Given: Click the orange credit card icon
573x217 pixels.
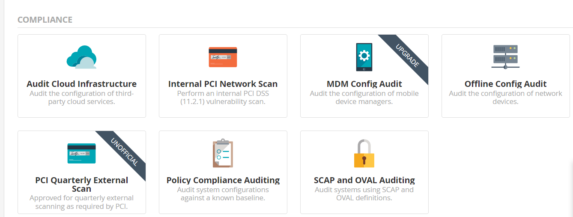Looking at the screenshot, I should click(x=223, y=57).
